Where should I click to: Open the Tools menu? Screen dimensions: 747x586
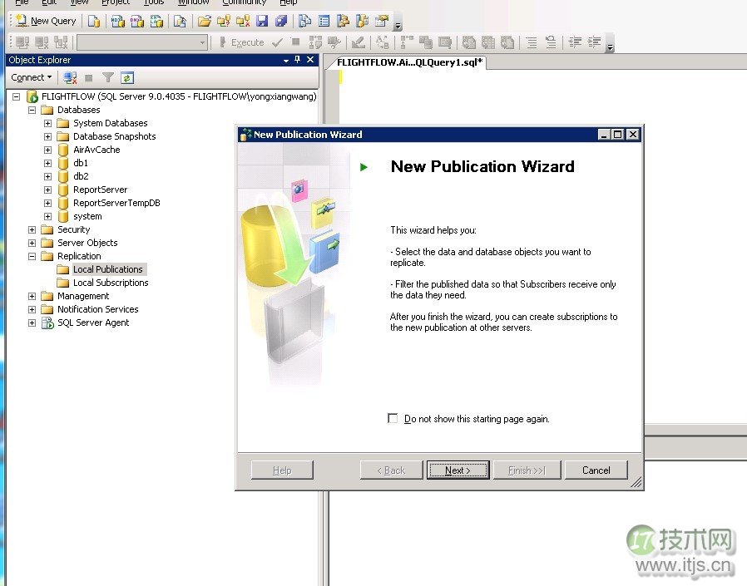(x=153, y=2)
